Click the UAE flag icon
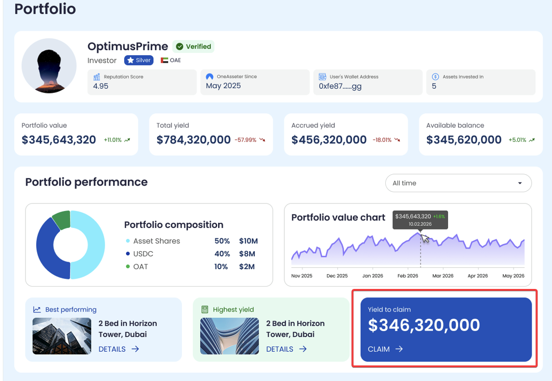Image resolution: width=552 pixels, height=381 pixels. tap(164, 60)
